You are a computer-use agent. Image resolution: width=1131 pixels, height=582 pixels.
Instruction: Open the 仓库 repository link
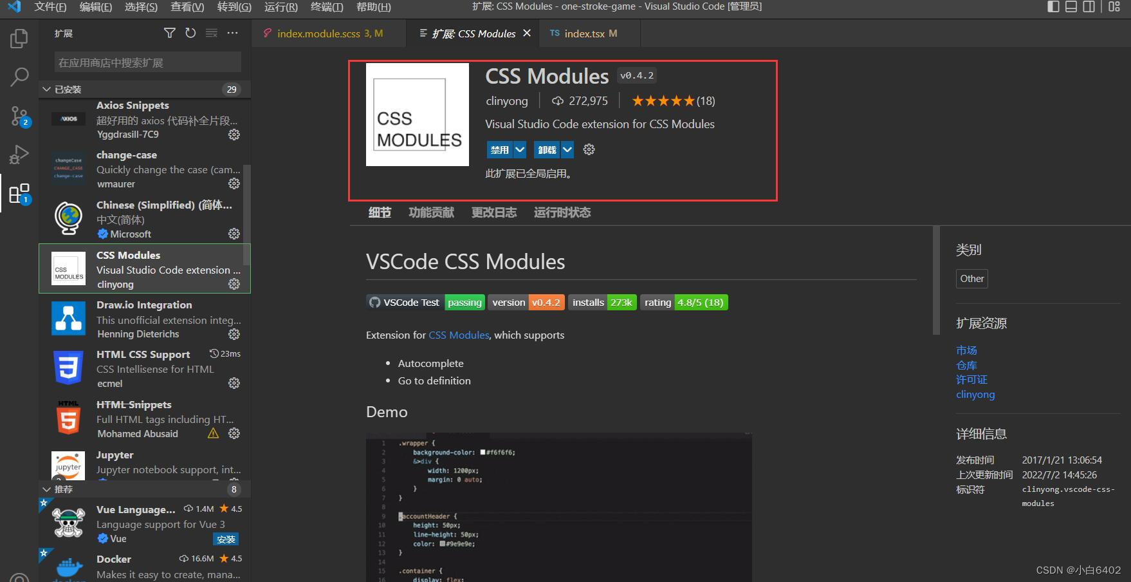[x=966, y=365]
